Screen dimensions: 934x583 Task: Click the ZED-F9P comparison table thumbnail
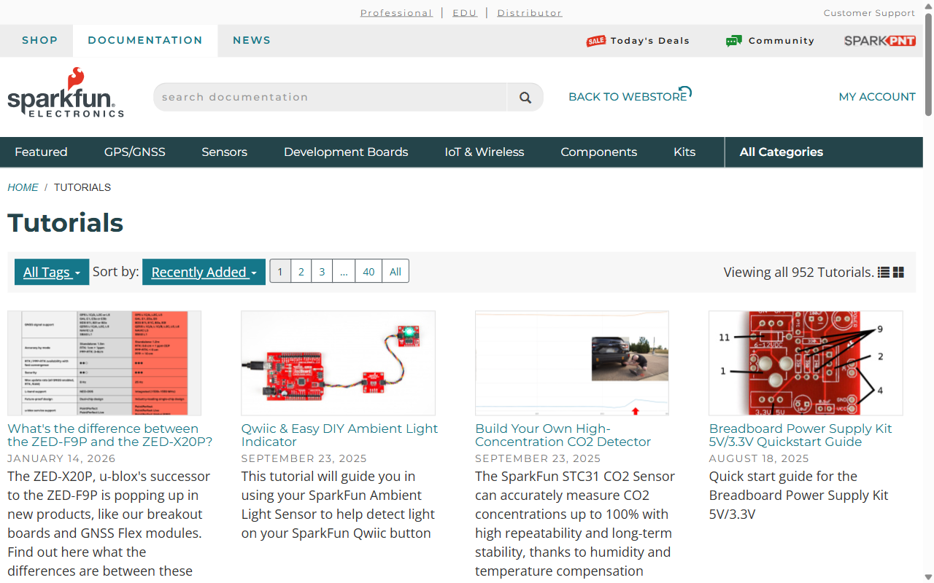(x=104, y=363)
